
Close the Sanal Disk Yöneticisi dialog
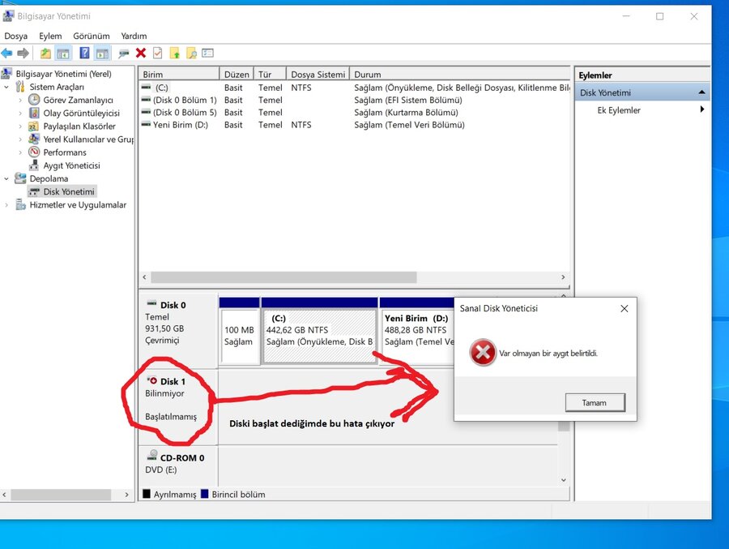625,308
